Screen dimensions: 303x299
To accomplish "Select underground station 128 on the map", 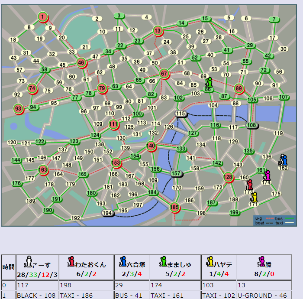I will (x=229, y=177).
